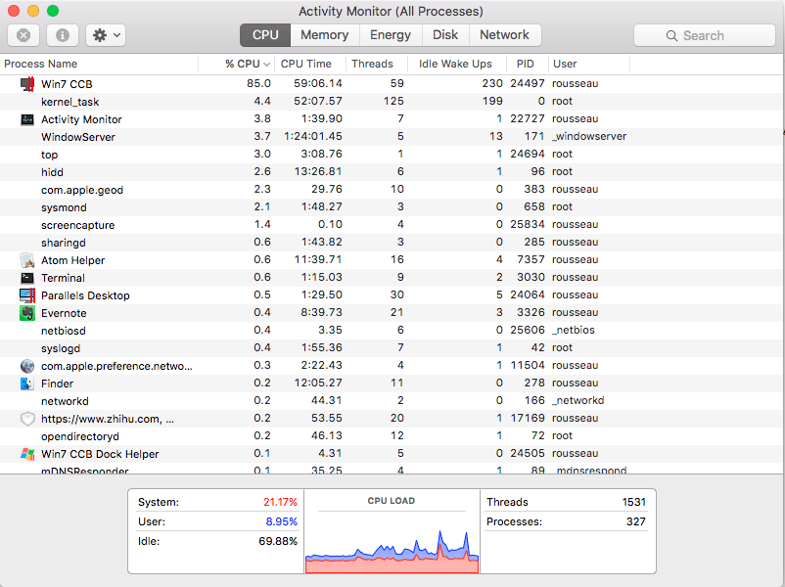This screenshot has width=785, height=587.
Task: Sort by PID column header
Action: point(527,64)
